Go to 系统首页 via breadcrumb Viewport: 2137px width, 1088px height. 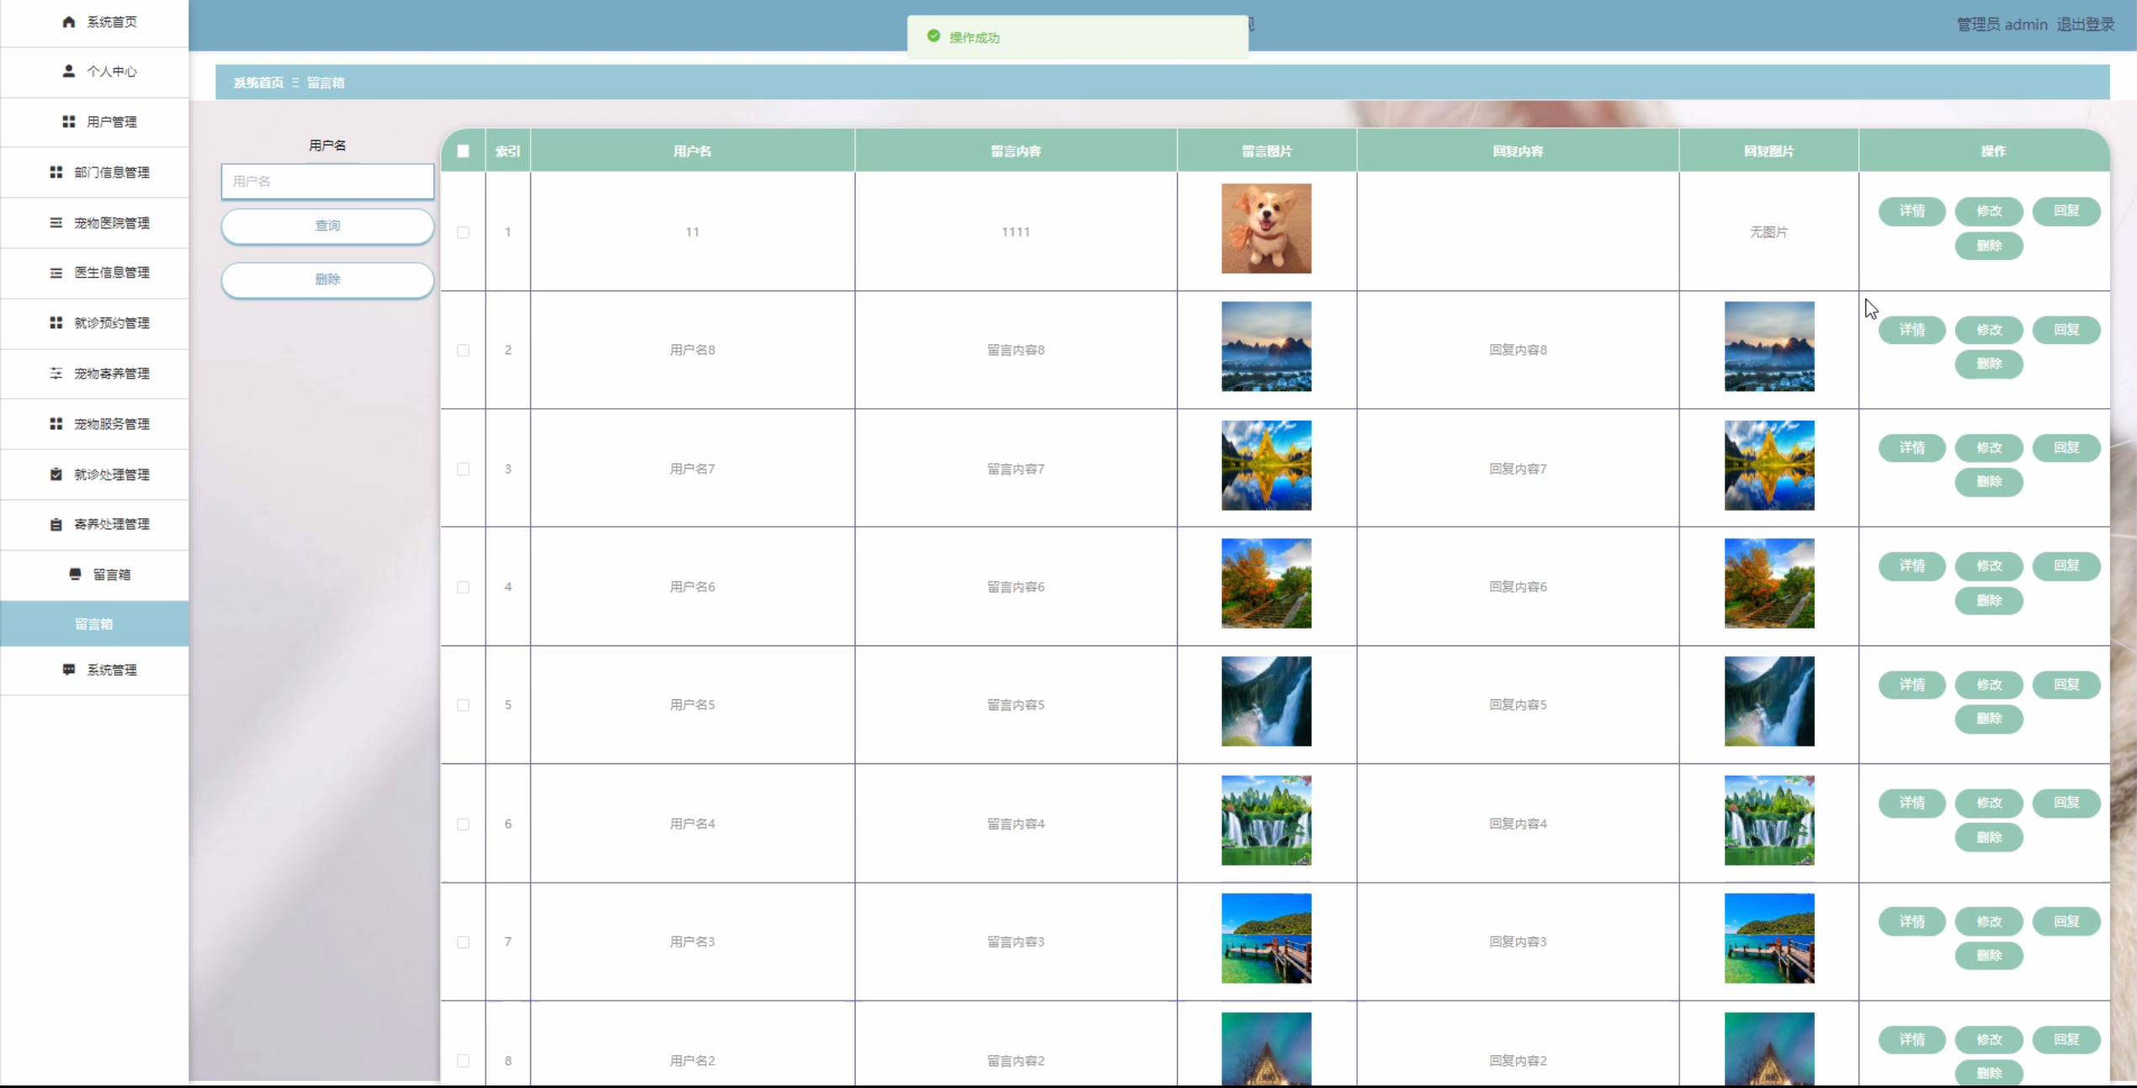pyautogui.click(x=258, y=82)
